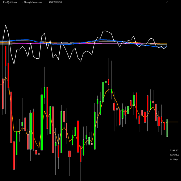The image size is (181, 181).
Task: Click the 'in 2 Days' label
Action: 174,160
